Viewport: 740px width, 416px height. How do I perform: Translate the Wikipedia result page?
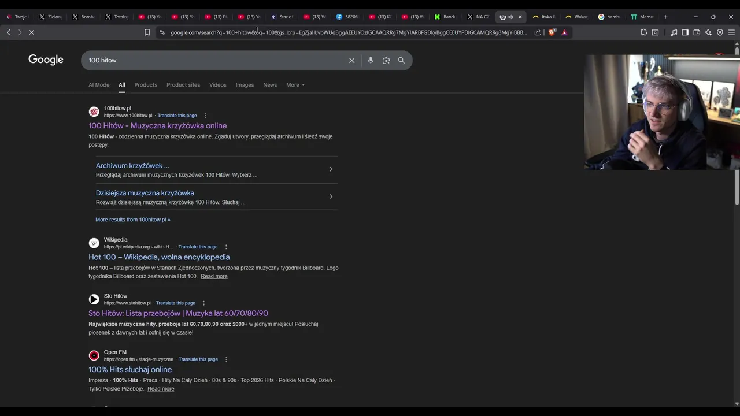click(x=198, y=247)
